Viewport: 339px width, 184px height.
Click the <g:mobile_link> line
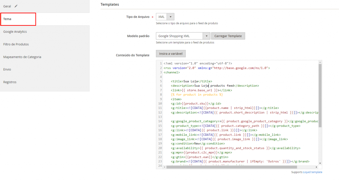226,135
